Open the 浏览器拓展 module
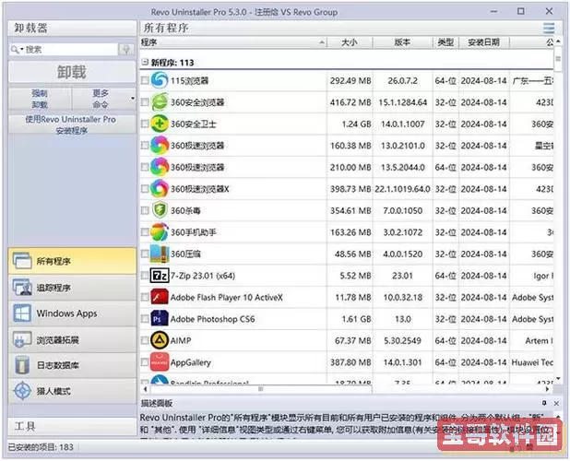Screen dimensions: 570x461 [72, 339]
